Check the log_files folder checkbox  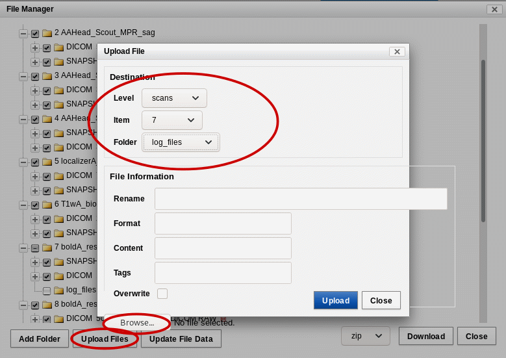click(47, 290)
